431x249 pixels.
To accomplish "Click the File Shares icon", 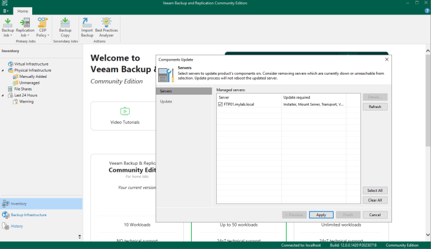I will coord(10,89).
